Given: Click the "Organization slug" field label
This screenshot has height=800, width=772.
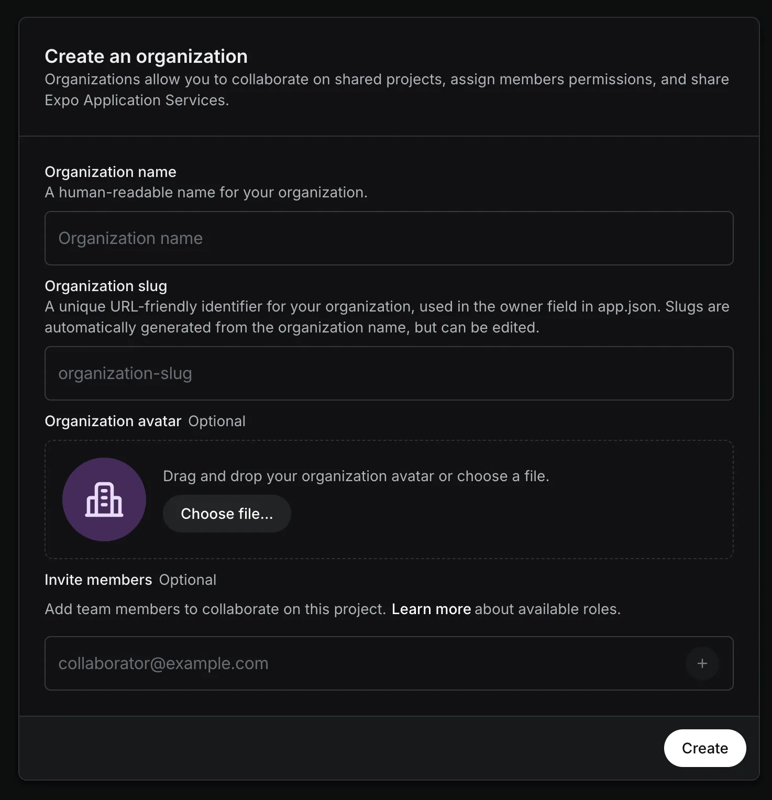Looking at the screenshot, I should pyautogui.click(x=106, y=286).
